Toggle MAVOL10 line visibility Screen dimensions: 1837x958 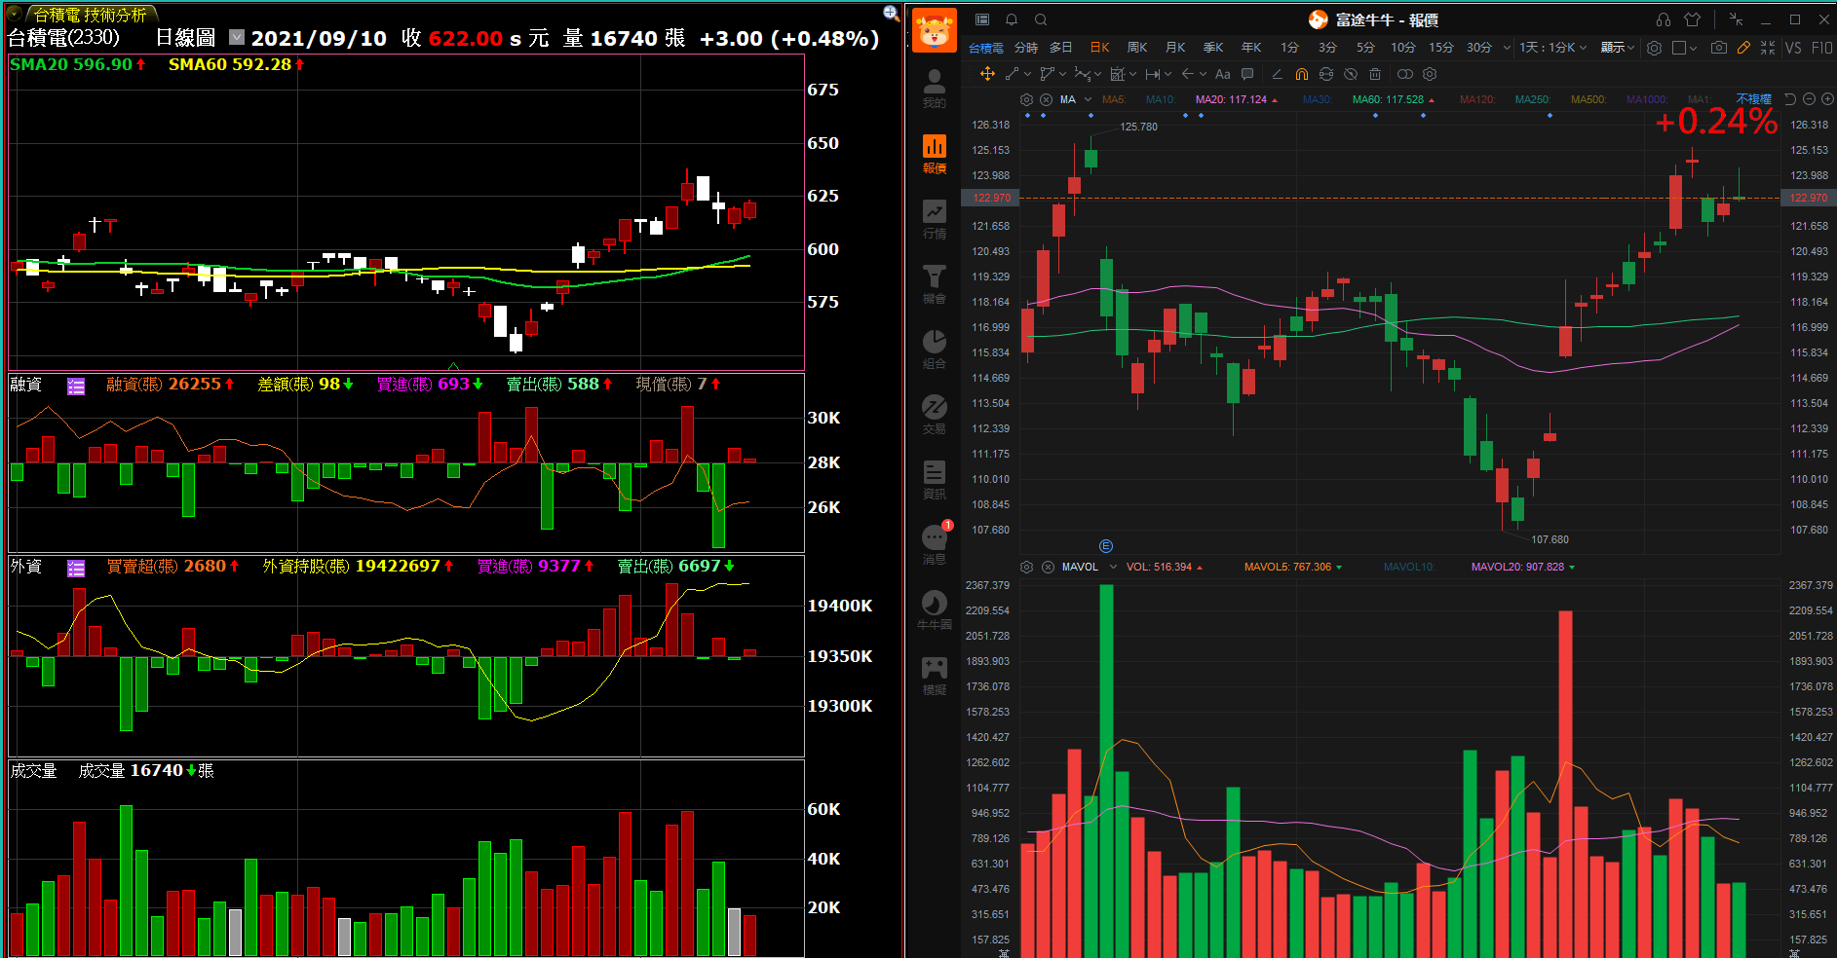[1409, 567]
